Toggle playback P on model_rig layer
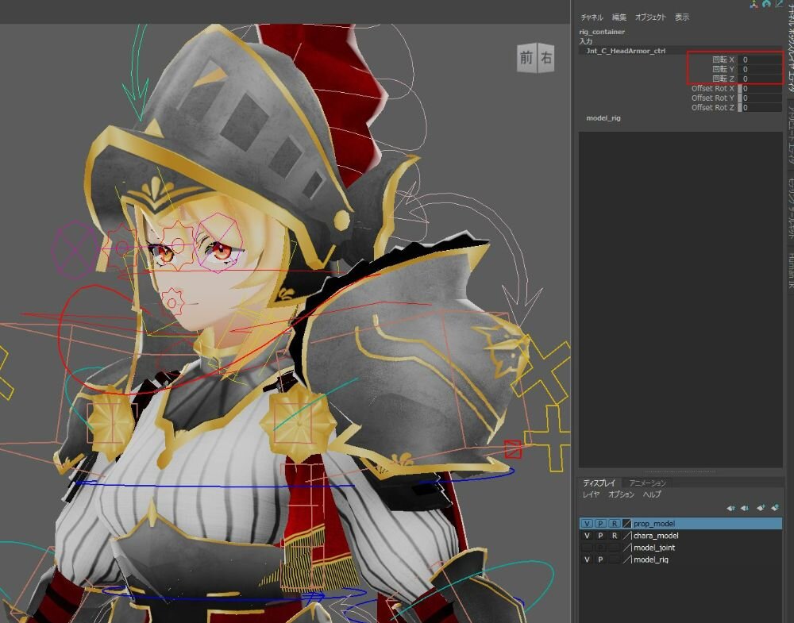The width and height of the screenshot is (794, 623). point(600,560)
